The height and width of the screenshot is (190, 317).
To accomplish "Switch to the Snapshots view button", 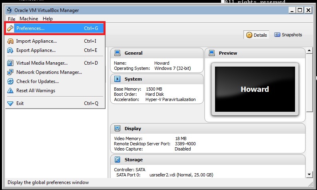I will pyautogui.click(x=288, y=35).
